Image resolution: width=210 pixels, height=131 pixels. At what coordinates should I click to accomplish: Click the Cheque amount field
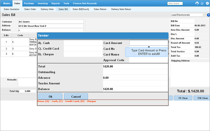click(83, 54)
